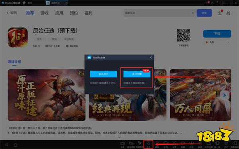
Task: Click the Android back triangle icon
Action: click(6, 145)
